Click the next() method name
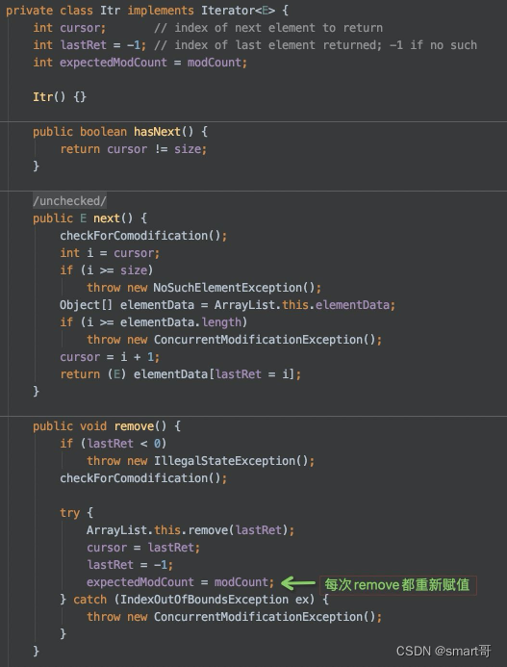This screenshot has width=507, height=667. click(107, 218)
